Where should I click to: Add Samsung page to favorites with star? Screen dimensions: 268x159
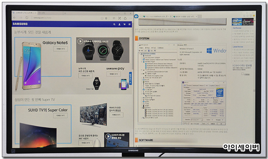(x=106, y=18)
